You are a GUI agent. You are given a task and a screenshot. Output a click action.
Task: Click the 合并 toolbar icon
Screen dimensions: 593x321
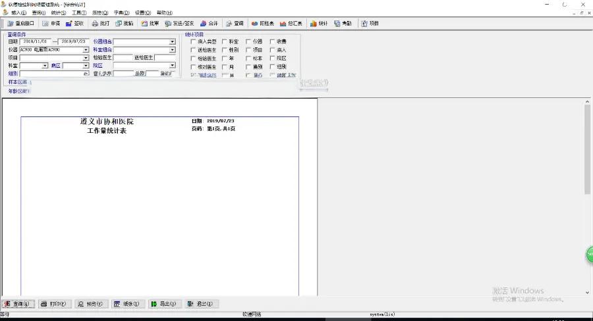point(209,24)
